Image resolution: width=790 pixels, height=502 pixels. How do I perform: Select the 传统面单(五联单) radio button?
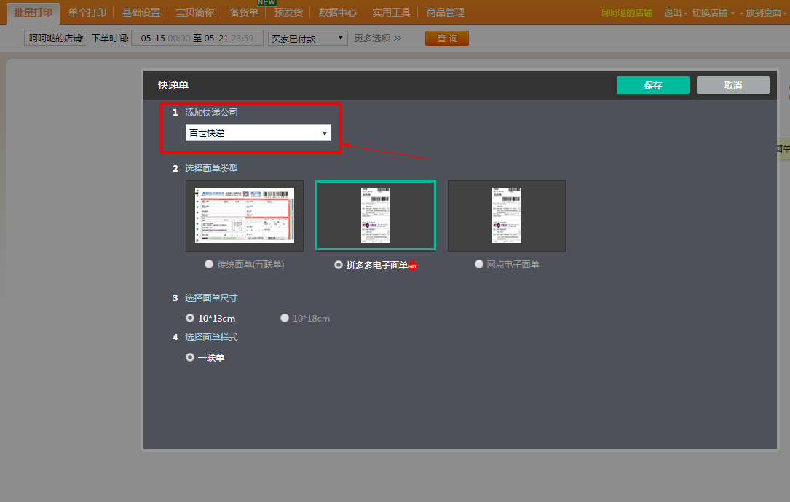209,265
